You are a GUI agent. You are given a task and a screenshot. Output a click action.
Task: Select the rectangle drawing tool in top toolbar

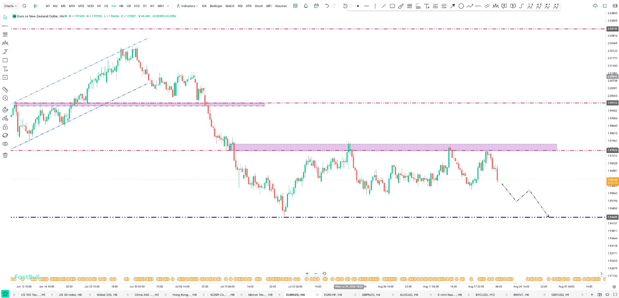tap(392, 6)
